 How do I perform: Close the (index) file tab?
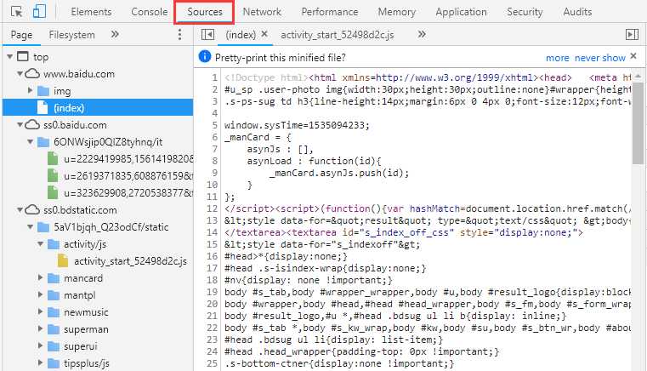(264, 35)
